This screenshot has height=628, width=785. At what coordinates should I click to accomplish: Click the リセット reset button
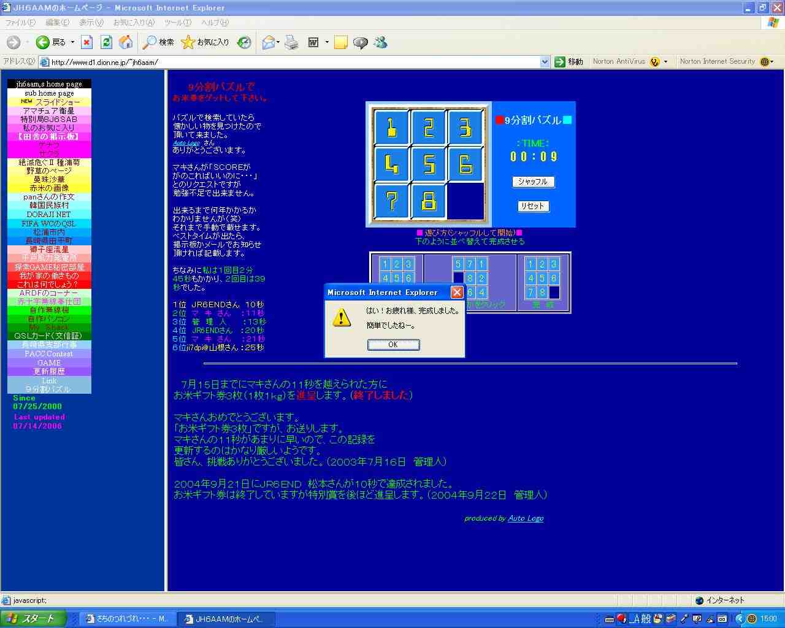click(x=532, y=206)
